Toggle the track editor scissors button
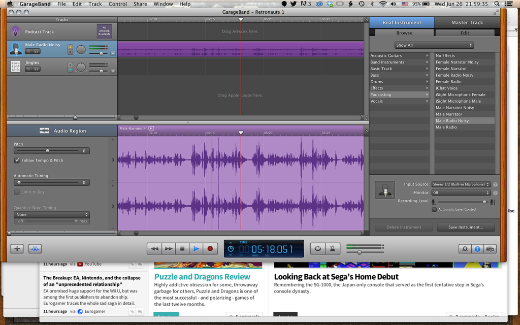This screenshot has height=325, width=520. [x=35, y=249]
